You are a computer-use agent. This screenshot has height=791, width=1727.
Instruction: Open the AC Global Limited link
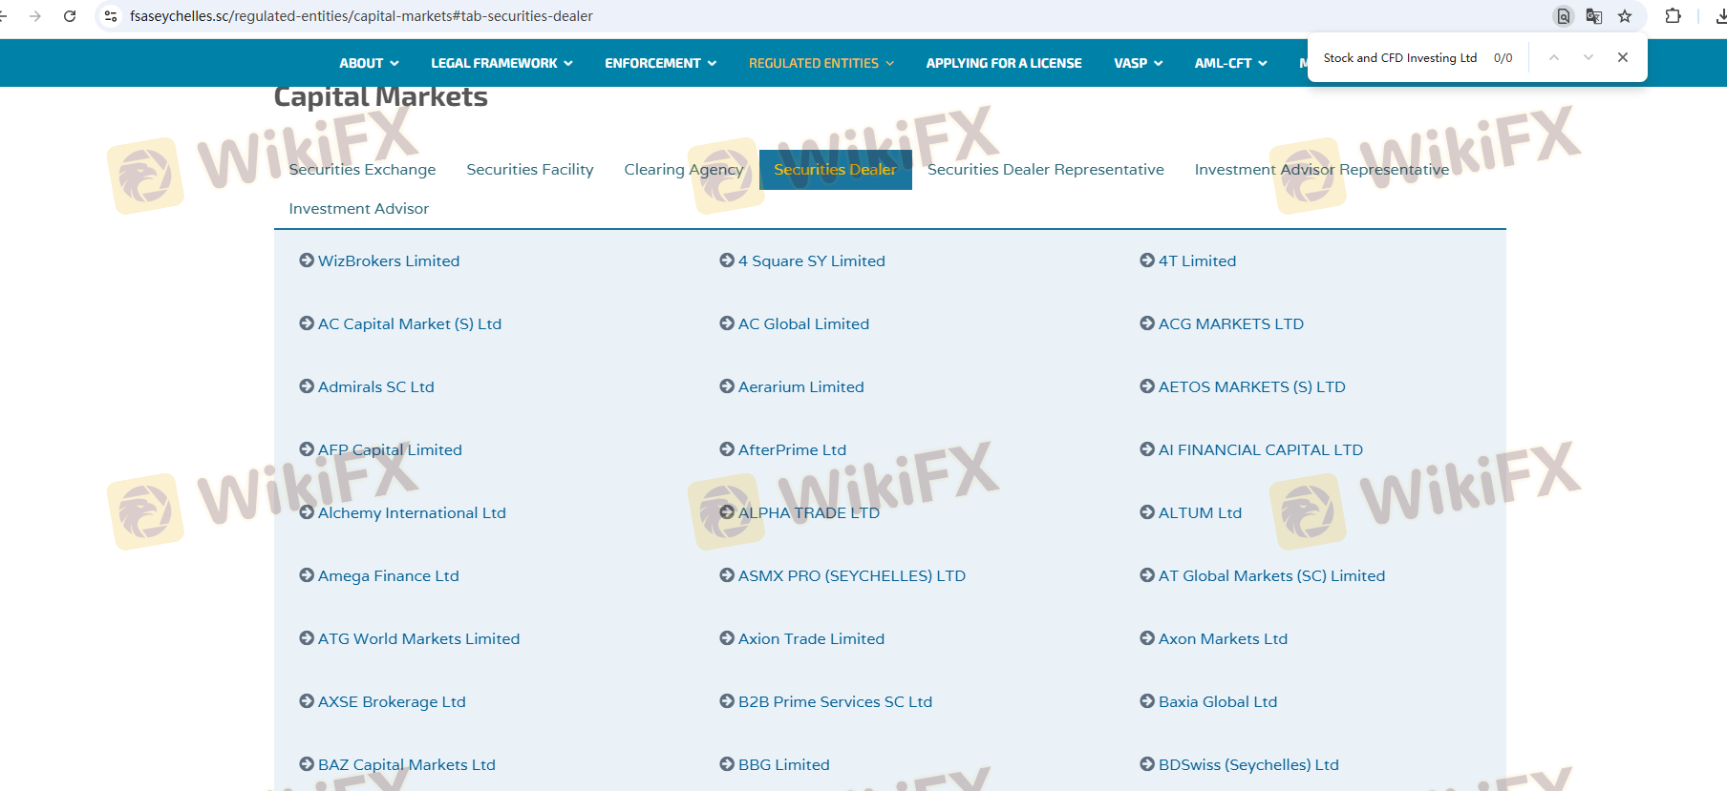[803, 324]
